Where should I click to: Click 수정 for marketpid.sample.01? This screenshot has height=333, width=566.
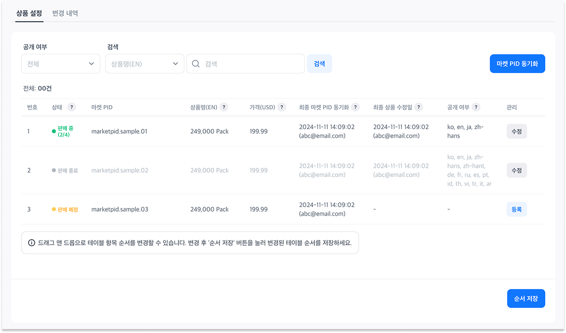(517, 131)
